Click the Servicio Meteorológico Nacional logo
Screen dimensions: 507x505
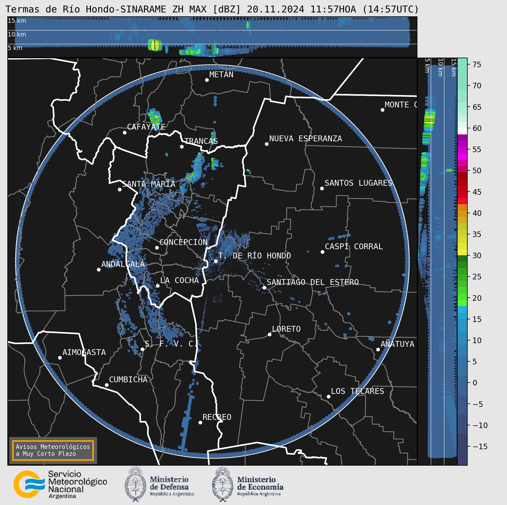point(60,484)
